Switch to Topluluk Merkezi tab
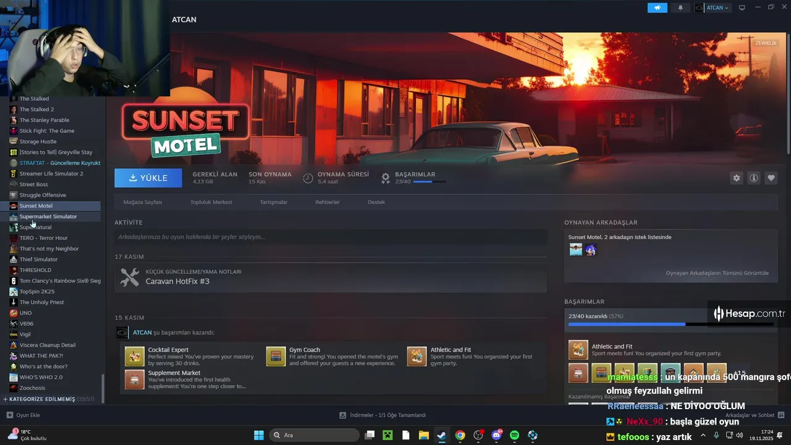Viewport: 791px width, 445px height. tap(211, 202)
